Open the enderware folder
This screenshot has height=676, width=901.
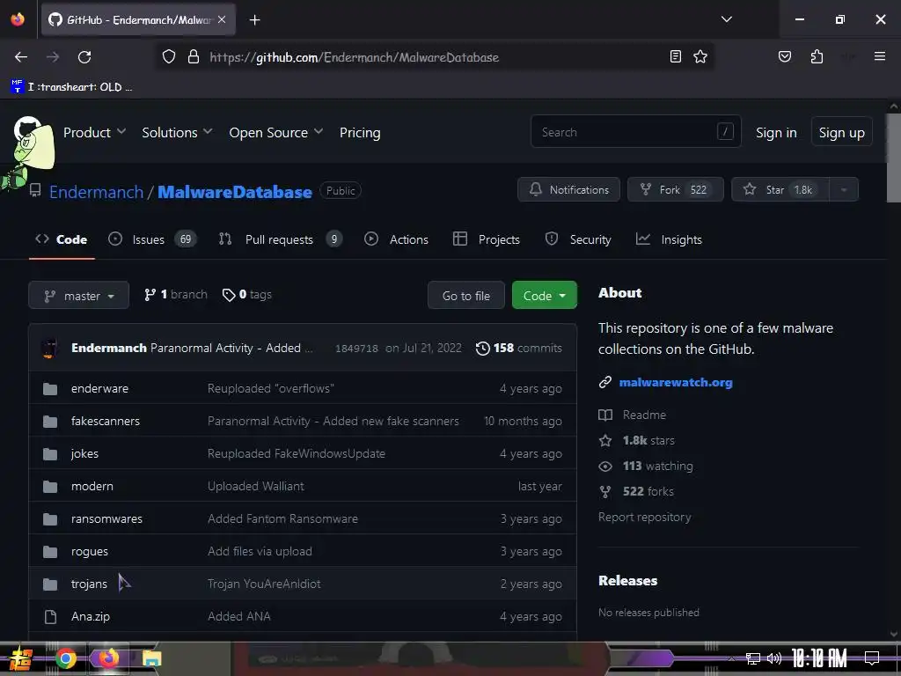click(99, 388)
